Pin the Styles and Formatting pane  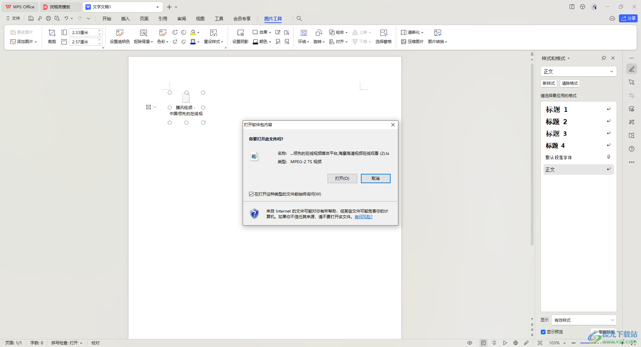[x=604, y=58]
